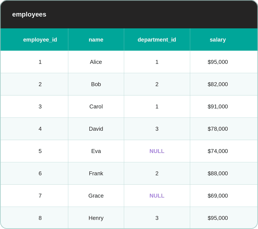Click the Grace name cell
258x229 pixels.
pos(96,196)
